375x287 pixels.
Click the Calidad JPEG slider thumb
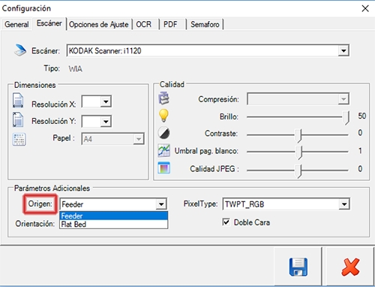(x=298, y=171)
